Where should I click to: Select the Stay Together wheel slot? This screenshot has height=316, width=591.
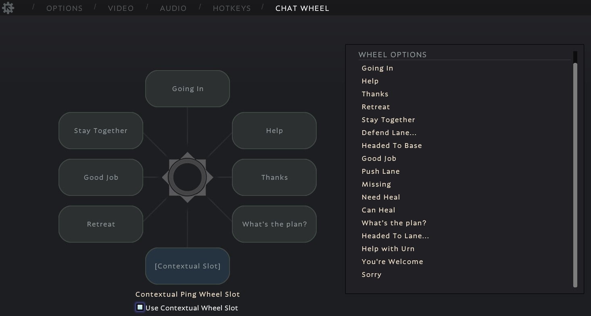[x=101, y=131]
